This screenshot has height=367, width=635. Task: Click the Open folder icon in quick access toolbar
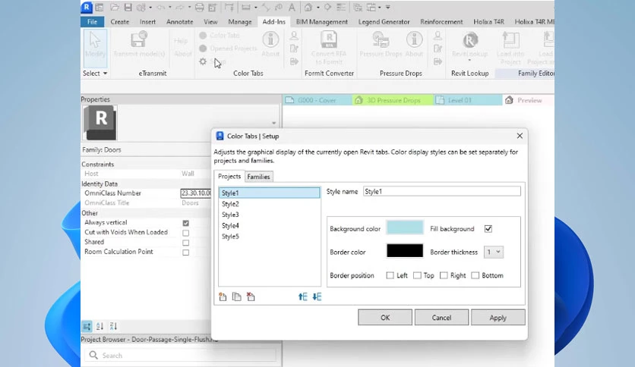coord(115,8)
